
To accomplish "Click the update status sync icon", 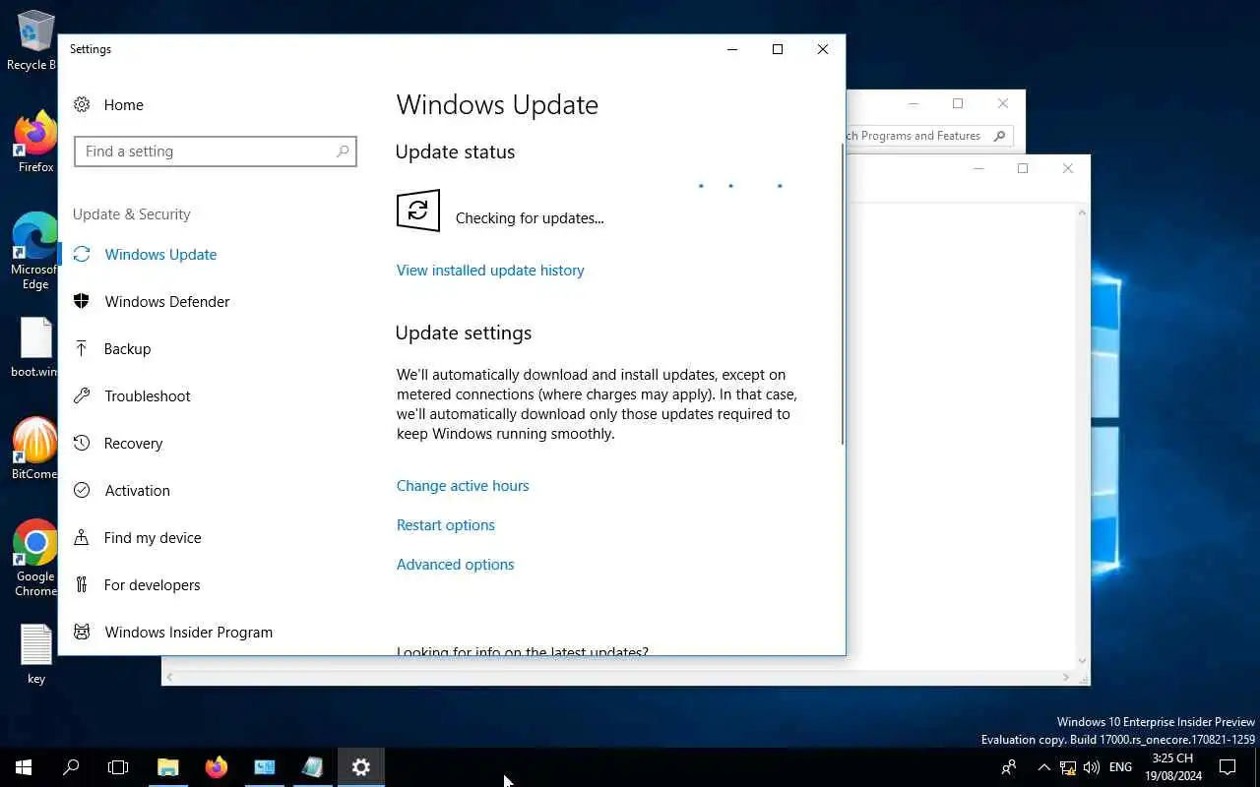I will [417, 211].
